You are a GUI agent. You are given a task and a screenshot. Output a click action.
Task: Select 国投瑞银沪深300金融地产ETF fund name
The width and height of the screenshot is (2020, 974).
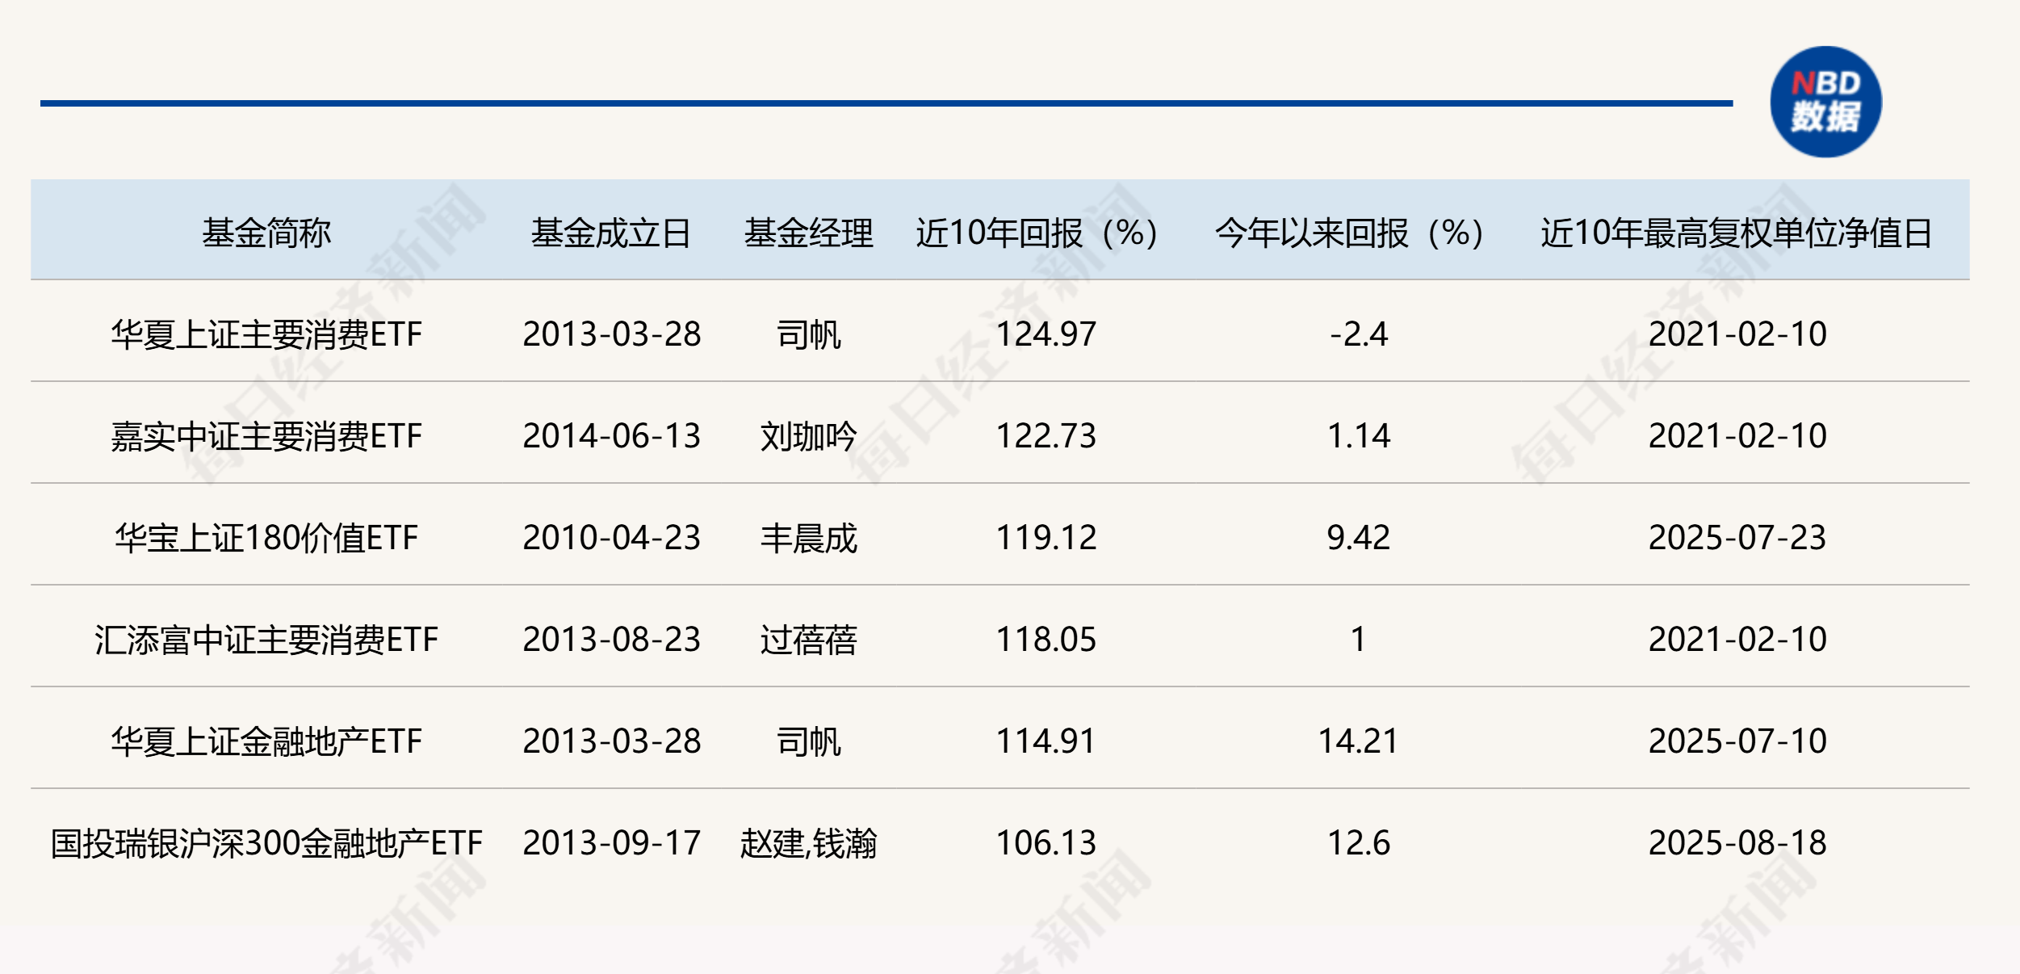pos(266,843)
